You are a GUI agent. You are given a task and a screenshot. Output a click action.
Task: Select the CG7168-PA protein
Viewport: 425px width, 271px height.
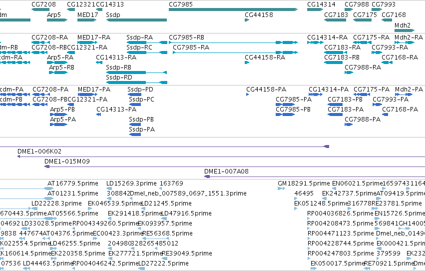[x=385, y=114]
